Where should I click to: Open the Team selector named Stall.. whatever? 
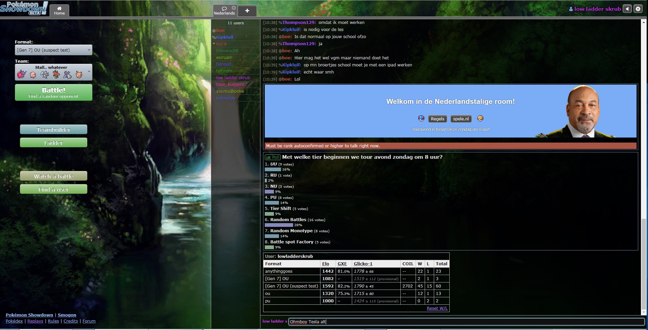coord(54,72)
